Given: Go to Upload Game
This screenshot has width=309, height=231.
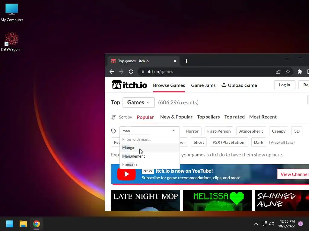Looking at the screenshot, I should click(239, 85).
